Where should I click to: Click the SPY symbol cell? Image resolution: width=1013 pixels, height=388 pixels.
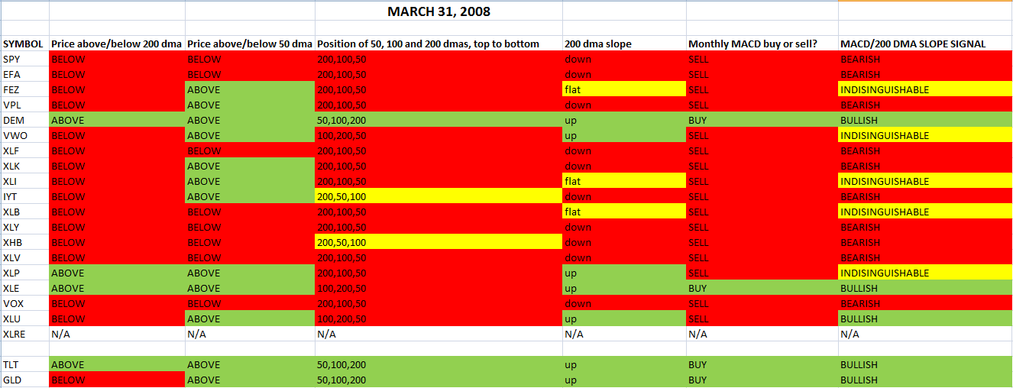click(x=24, y=59)
